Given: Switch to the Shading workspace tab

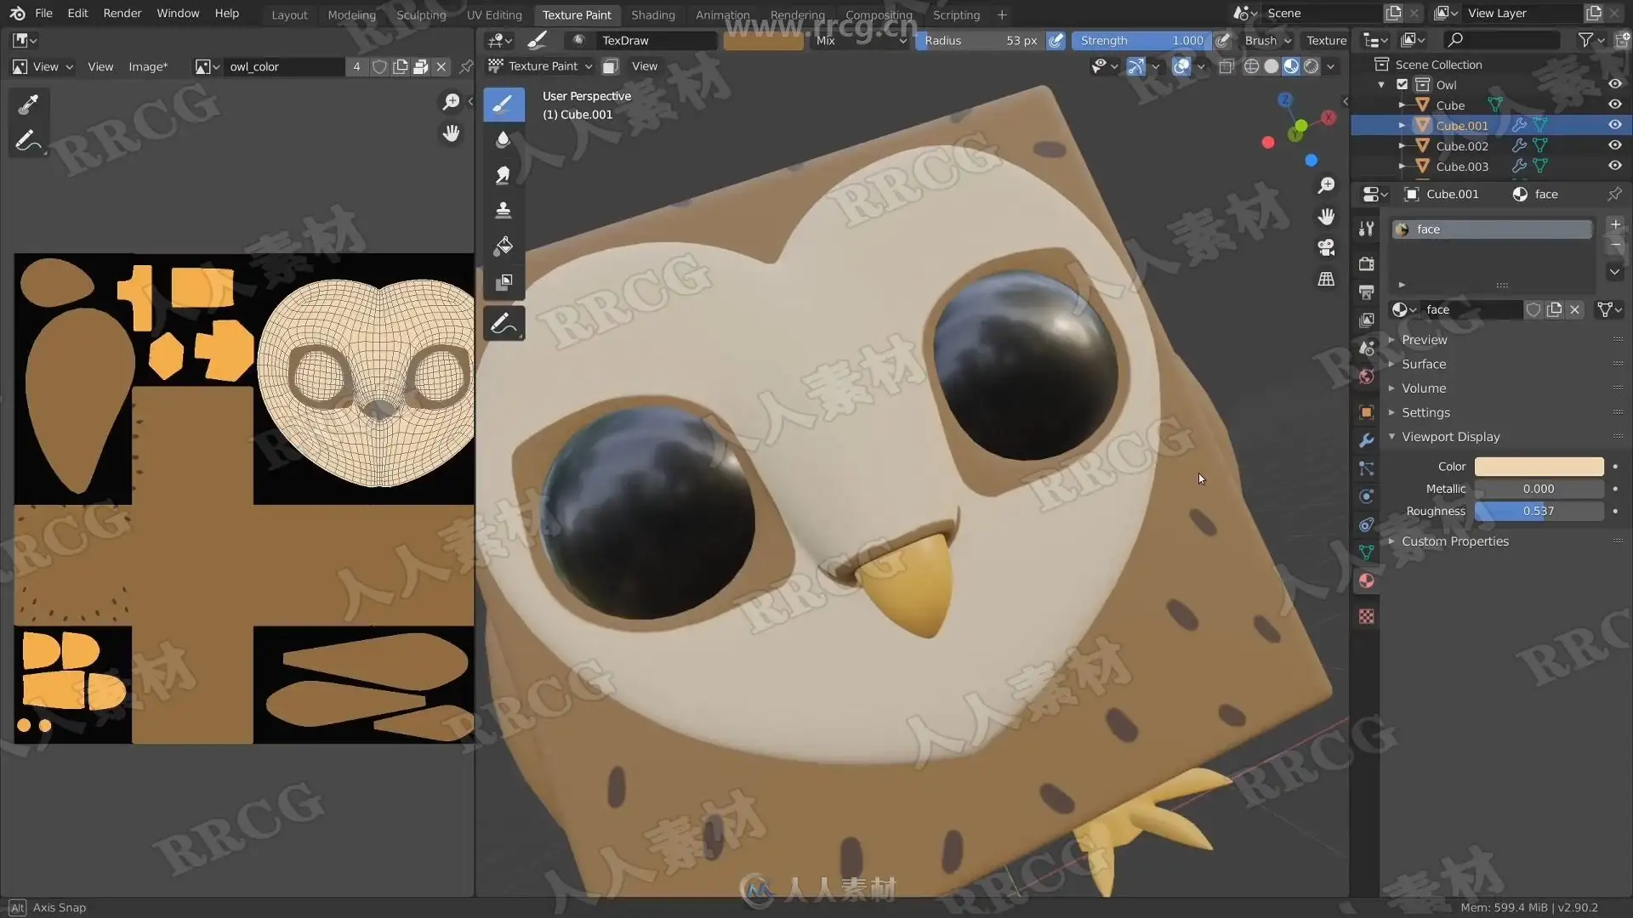Looking at the screenshot, I should click(652, 14).
